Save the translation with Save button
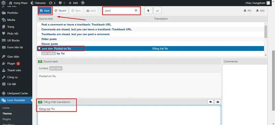The image size is (275, 125). [x=45, y=11]
